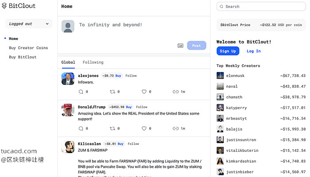Open justinsuntron in Top Weekly Creators
Viewport: 310px width, 177px height.
pyautogui.click(x=241, y=140)
